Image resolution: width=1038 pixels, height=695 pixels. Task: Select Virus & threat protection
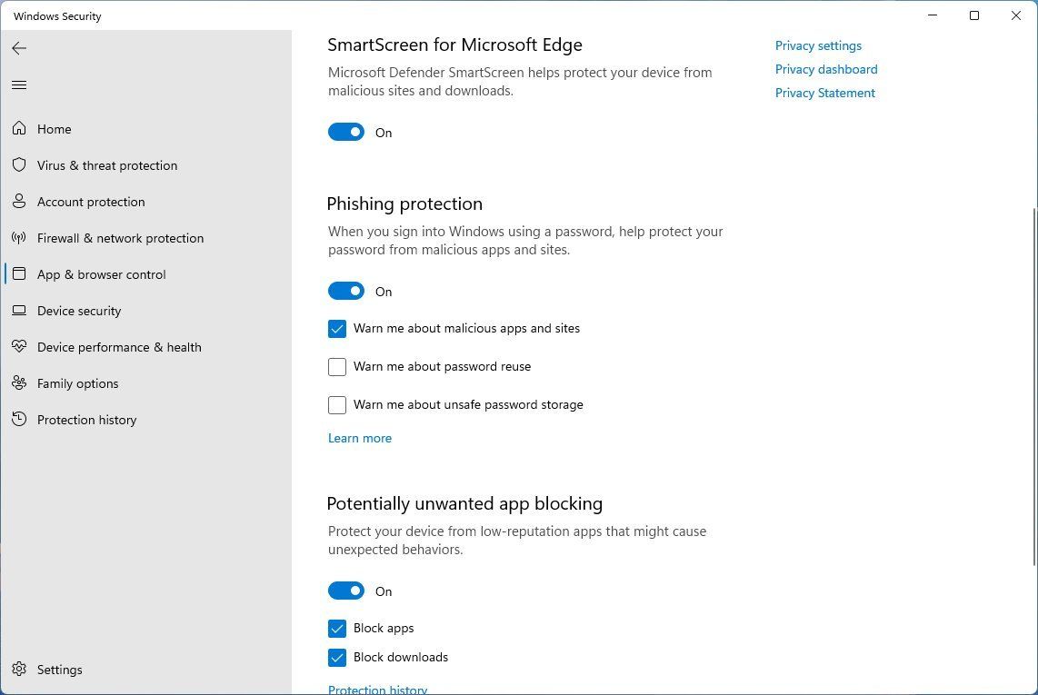pyautogui.click(x=106, y=165)
